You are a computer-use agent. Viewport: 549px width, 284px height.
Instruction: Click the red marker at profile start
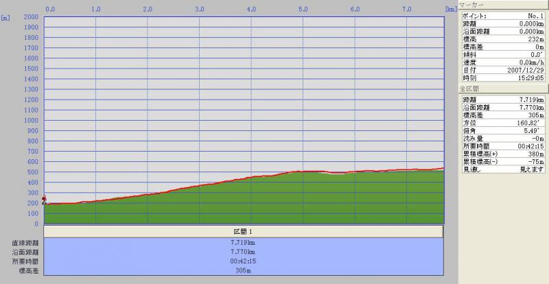[45, 198]
